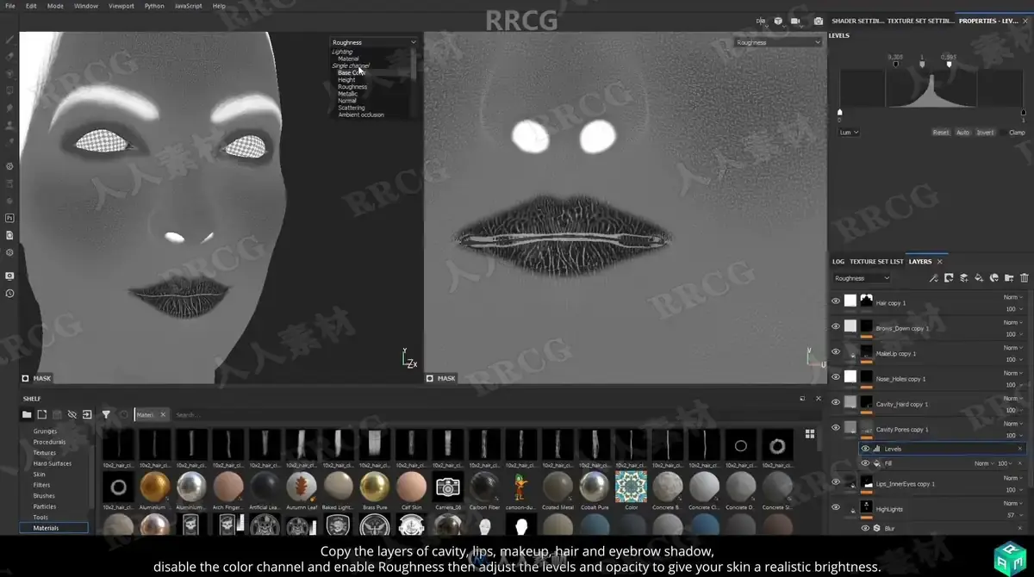Toggle visibility of MakeUp copy 1 layer
Image resolution: width=1034 pixels, height=577 pixels.
click(x=836, y=351)
